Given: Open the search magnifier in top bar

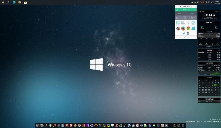Looking at the screenshot, I should (8, 2).
